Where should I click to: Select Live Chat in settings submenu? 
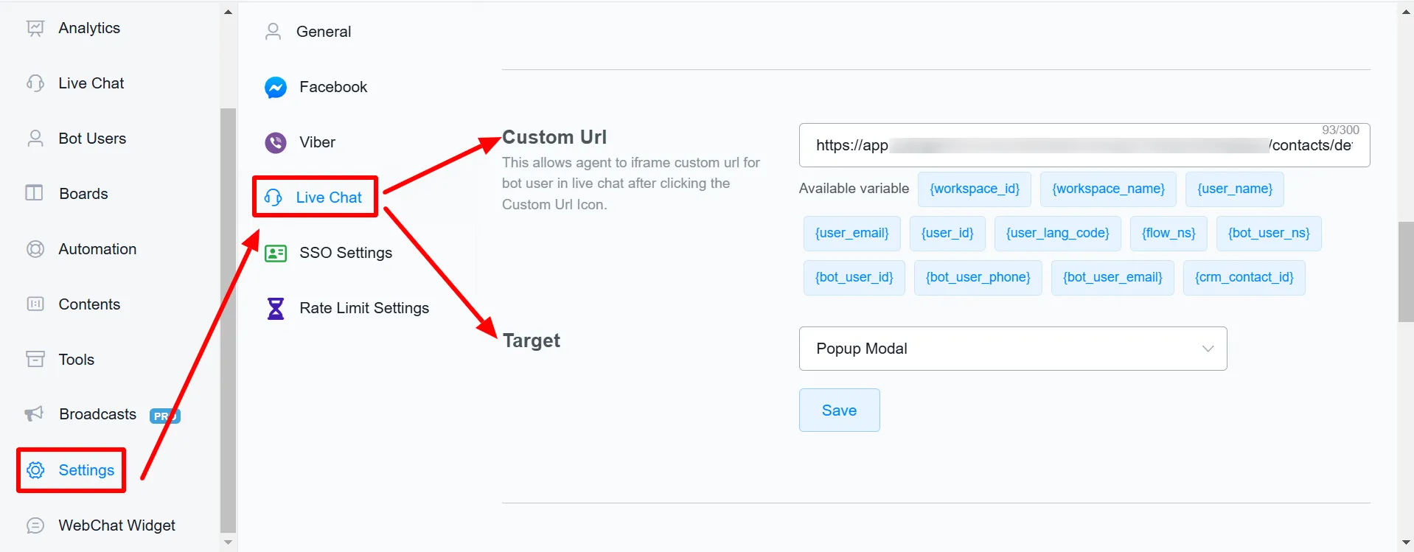tap(315, 197)
